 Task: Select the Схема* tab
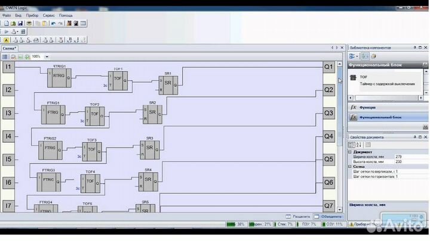point(10,48)
